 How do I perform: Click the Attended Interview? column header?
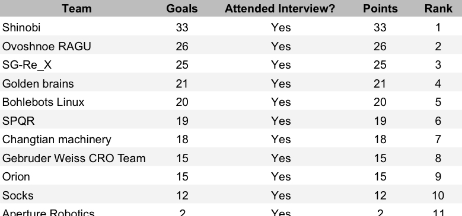[280, 8]
